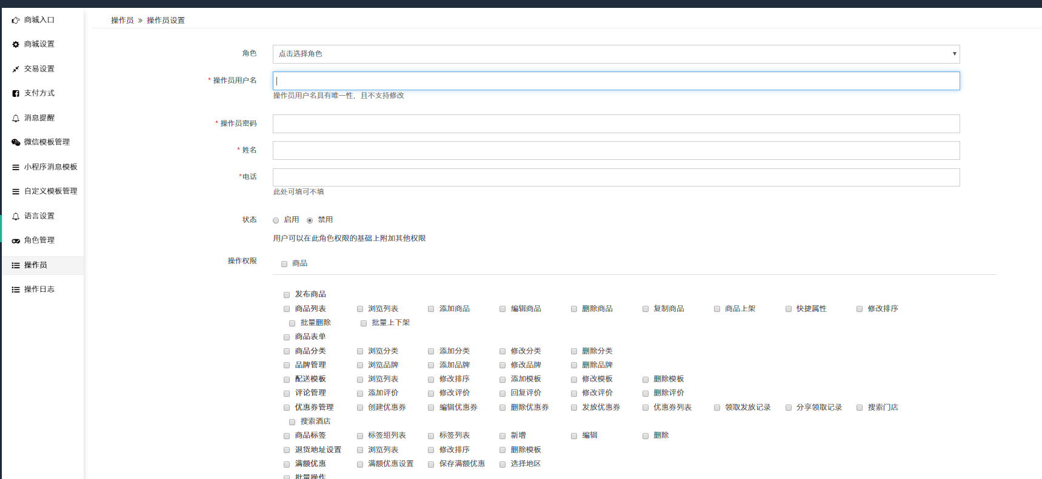Tick the 创建优惠券 checkbox
The image size is (1042, 479).
coord(360,408)
